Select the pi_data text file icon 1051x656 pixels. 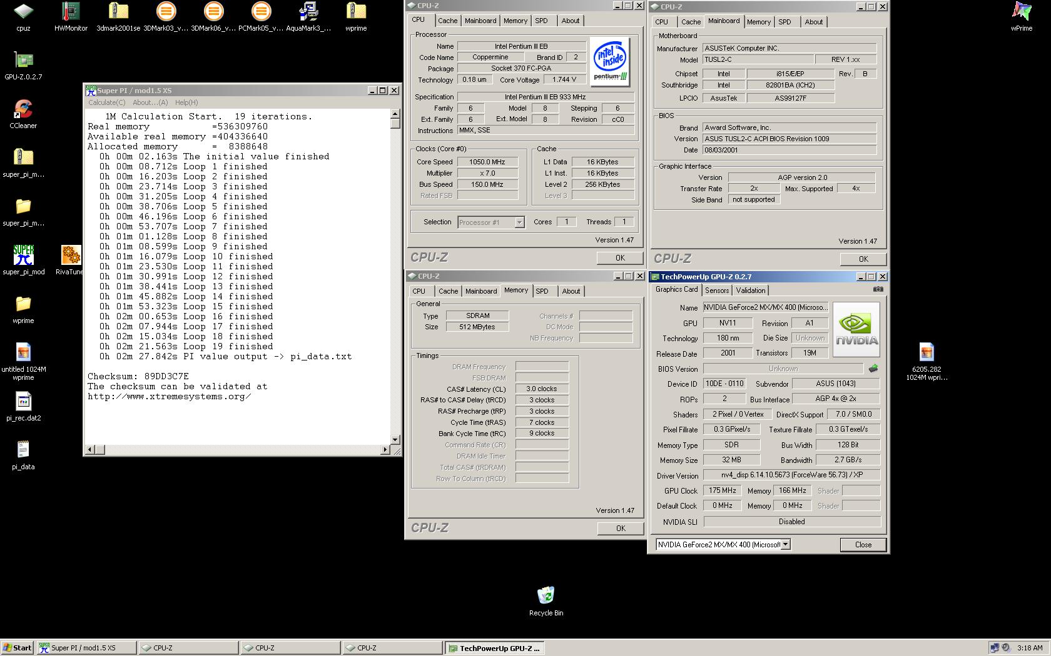(23, 455)
